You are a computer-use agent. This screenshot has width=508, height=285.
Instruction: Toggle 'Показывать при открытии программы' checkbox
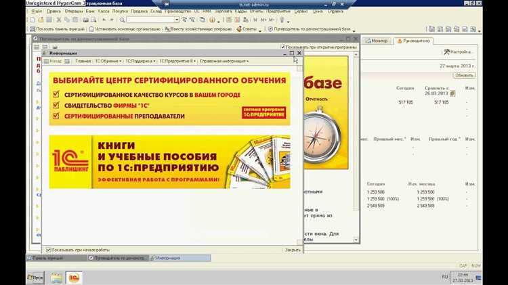(283, 47)
